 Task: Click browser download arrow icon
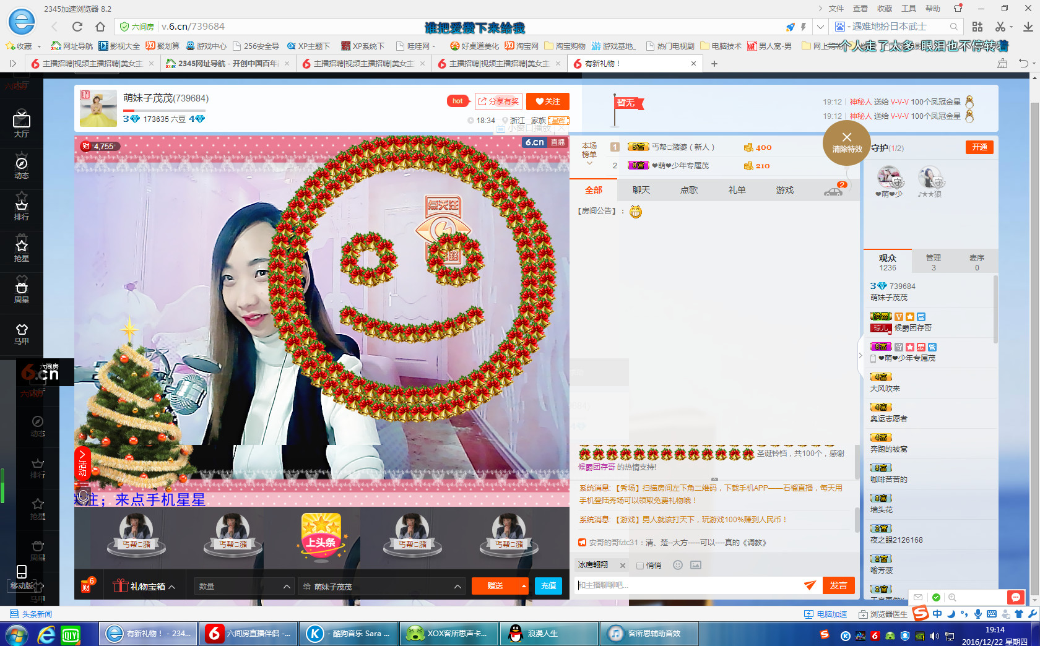(1028, 27)
